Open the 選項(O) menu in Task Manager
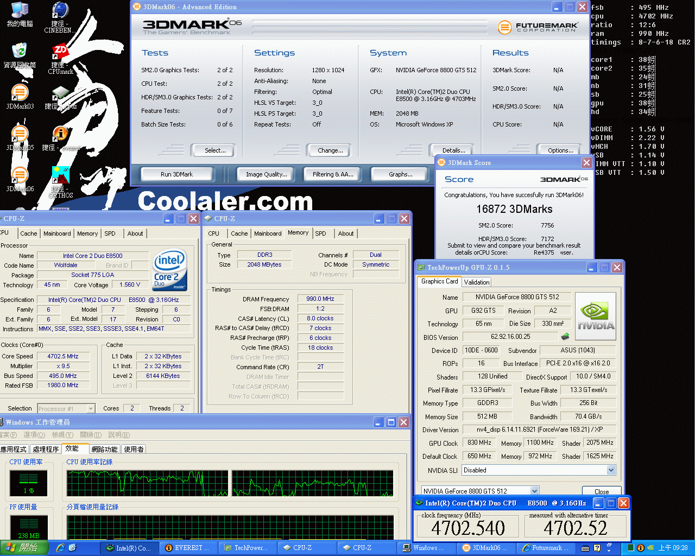This screenshot has height=556, width=695. pos(34,435)
